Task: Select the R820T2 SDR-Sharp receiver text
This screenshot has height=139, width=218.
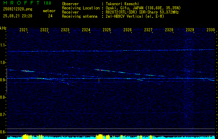Action: (142, 12)
